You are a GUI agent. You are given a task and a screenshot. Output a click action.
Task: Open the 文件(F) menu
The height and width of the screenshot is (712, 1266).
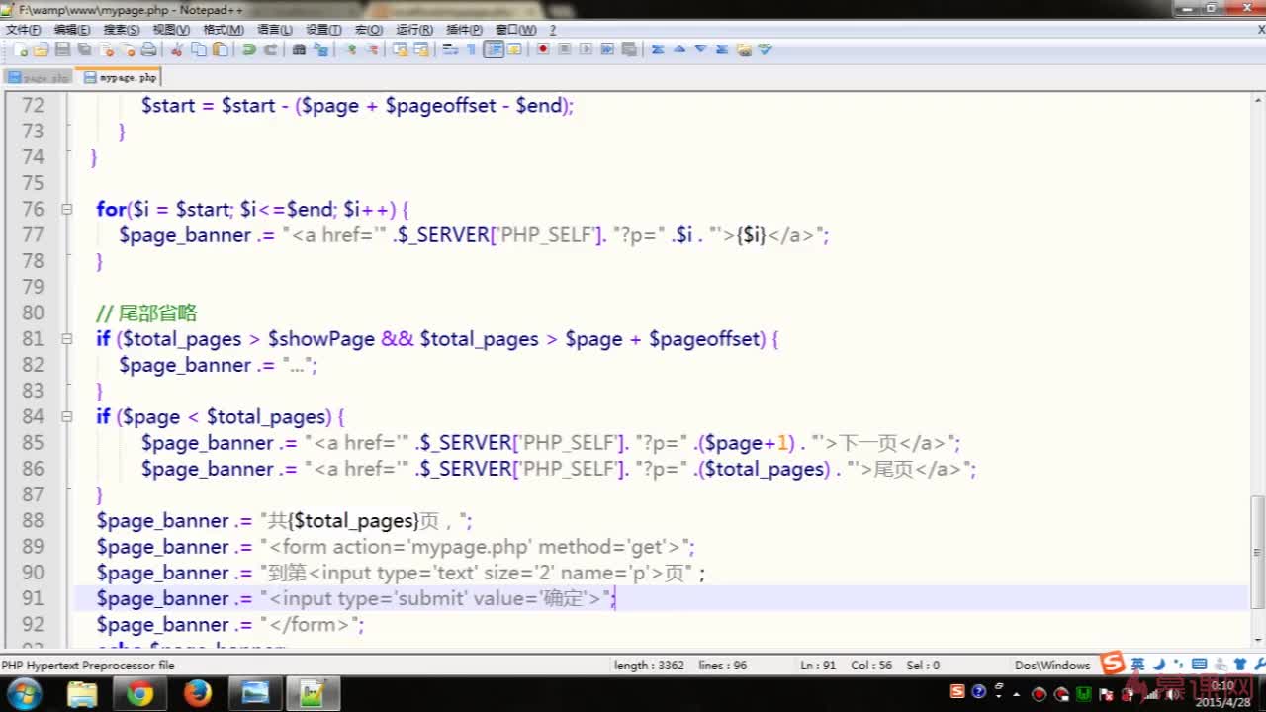coord(23,30)
